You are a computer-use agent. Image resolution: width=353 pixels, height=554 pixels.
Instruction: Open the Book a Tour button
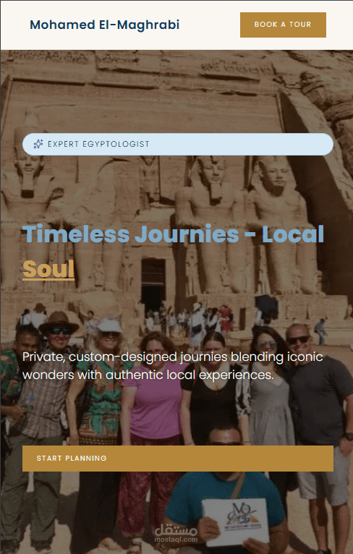coord(283,25)
